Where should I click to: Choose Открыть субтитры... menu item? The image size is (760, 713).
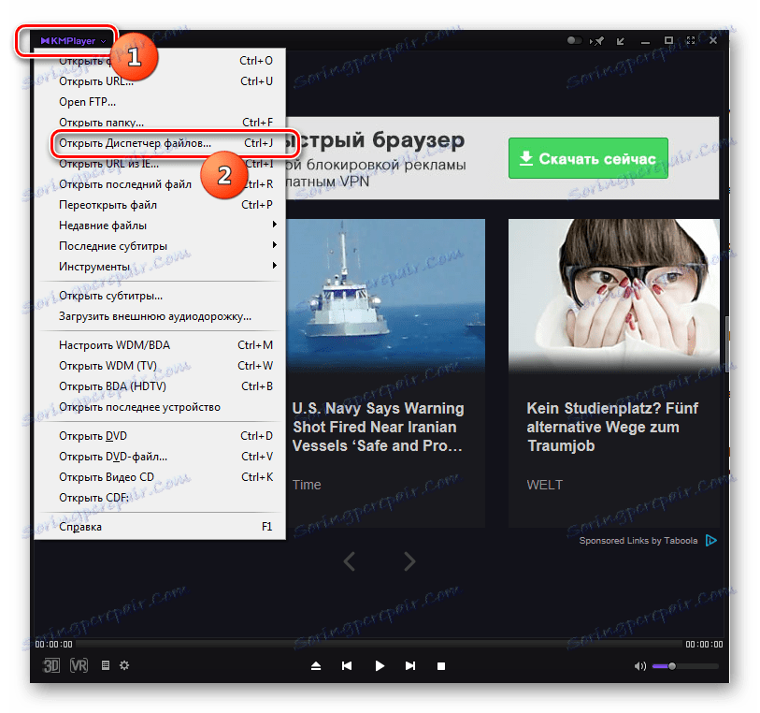pyautogui.click(x=161, y=296)
